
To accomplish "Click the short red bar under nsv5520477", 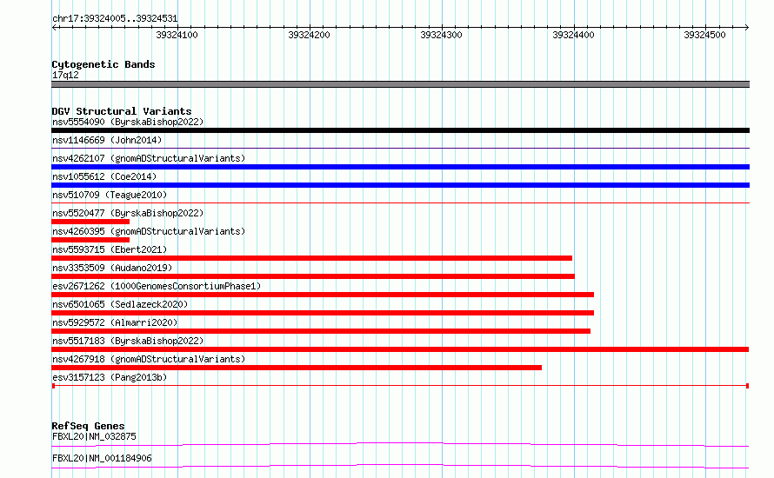I will [x=90, y=222].
